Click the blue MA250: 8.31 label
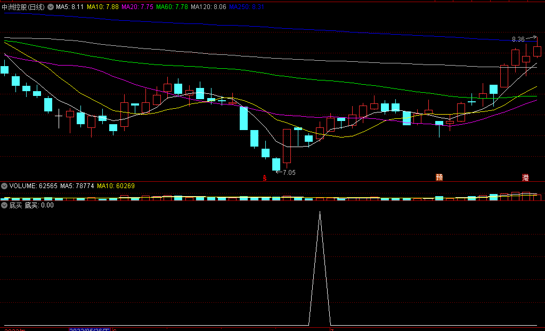545x331 pixels. (247, 6)
